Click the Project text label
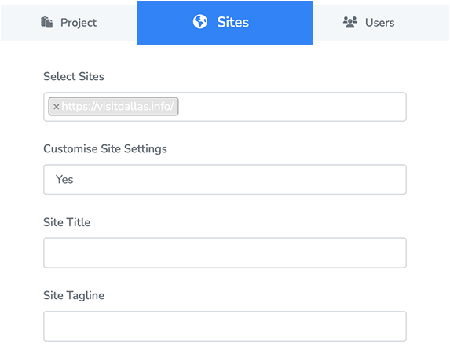 pyautogui.click(x=79, y=23)
